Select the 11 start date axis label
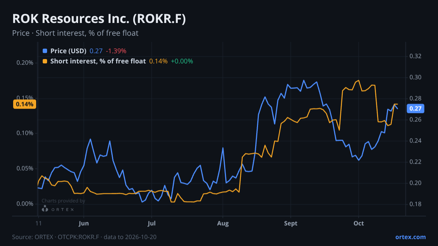The width and height of the screenshot is (438, 246). pyautogui.click(x=38, y=223)
